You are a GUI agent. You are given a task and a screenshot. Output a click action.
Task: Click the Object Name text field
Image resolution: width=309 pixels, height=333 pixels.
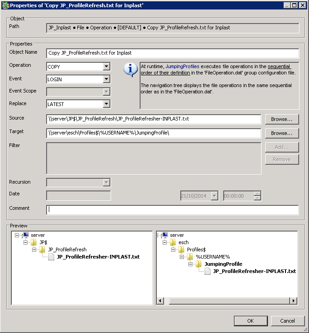172,53
